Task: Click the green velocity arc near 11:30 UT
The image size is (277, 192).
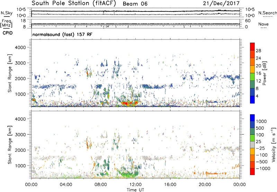Action: tap(128, 174)
